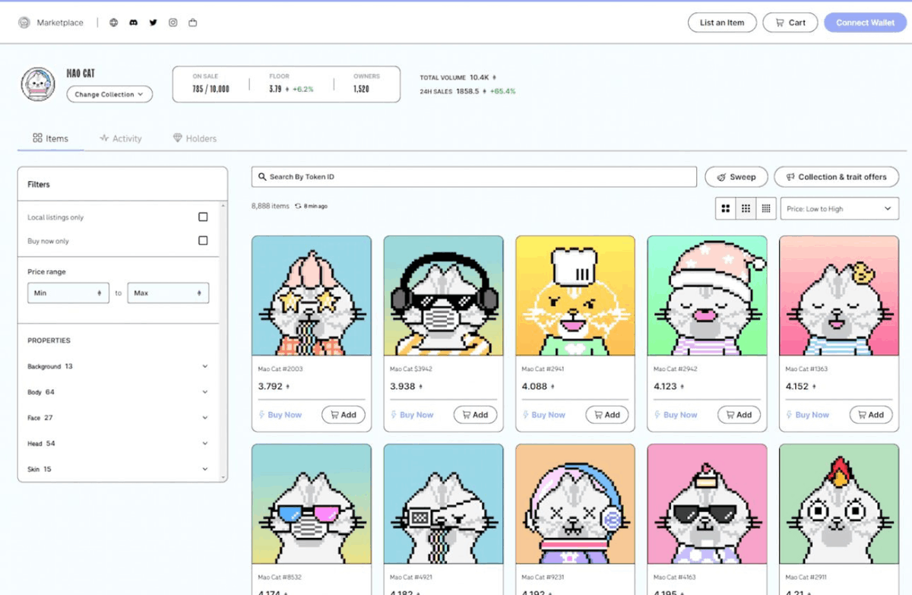Click lightning icon on Mao Cat #2003 Buy Now

[x=261, y=415]
